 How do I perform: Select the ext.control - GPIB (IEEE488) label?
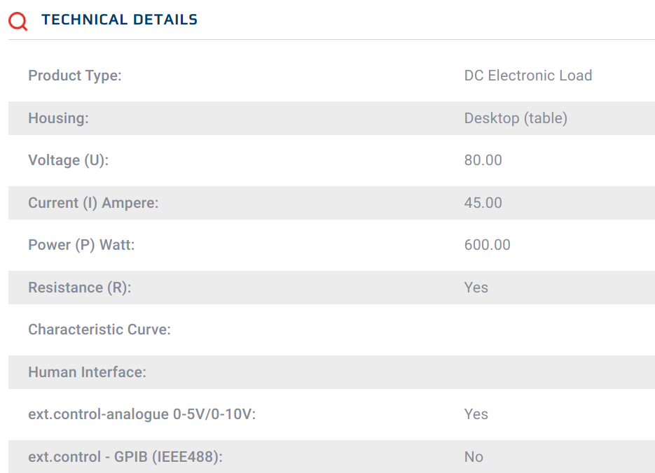coord(125,457)
